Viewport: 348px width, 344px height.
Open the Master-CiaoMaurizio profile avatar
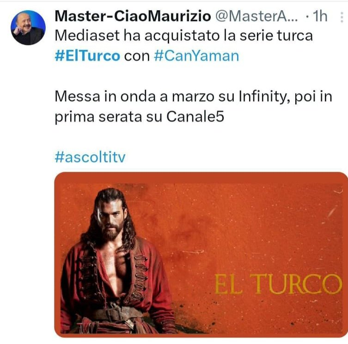click(28, 28)
